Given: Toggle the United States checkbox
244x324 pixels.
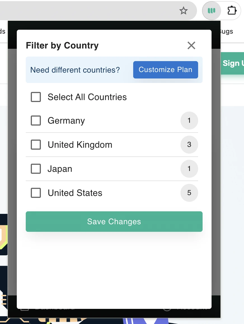Looking at the screenshot, I should pos(36,193).
